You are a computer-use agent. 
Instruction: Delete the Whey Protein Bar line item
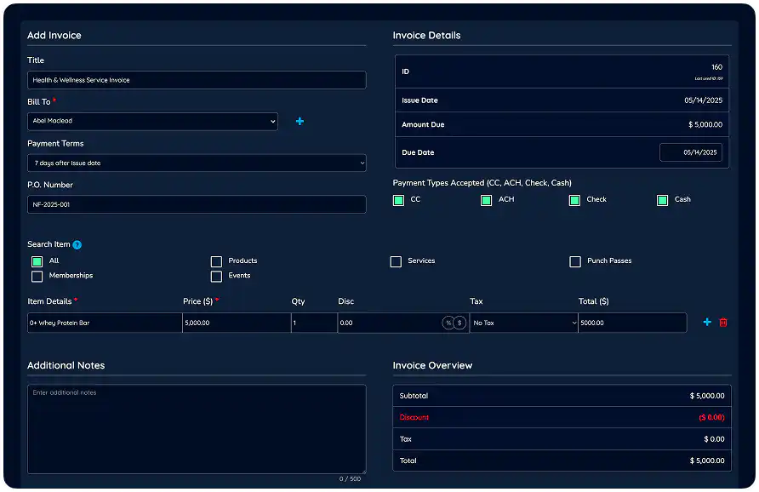723,323
